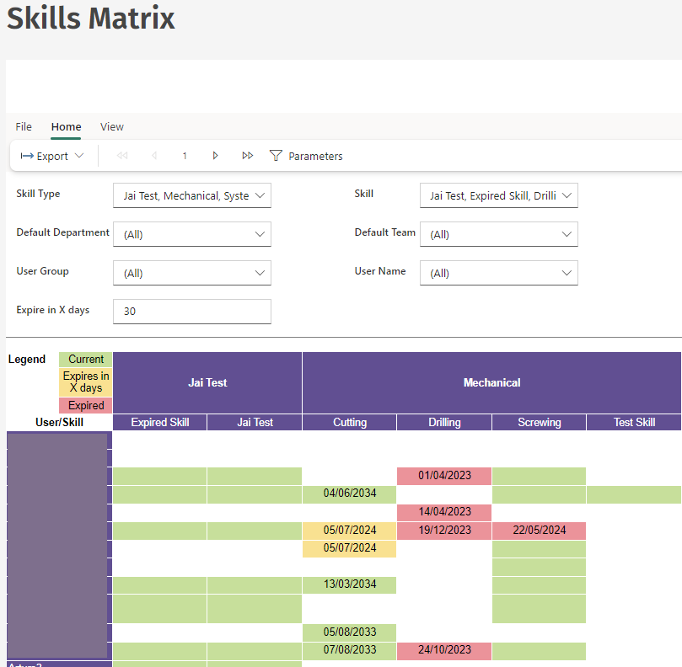Select the 19/12/2023 Drilling cell

pos(444,531)
